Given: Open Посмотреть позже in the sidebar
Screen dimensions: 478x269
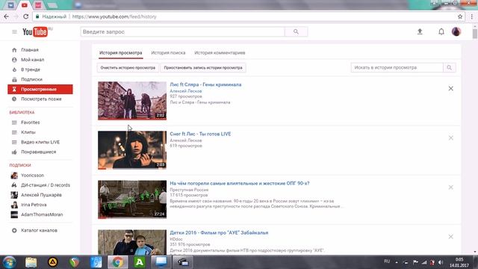Looking at the screenshot, I should pos(40,99).
